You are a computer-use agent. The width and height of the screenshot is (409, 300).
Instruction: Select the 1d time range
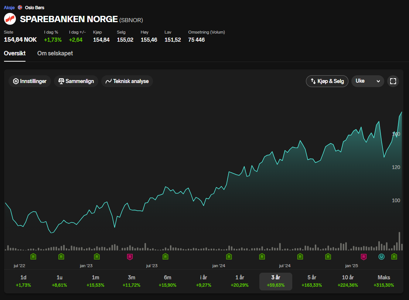tap(23, 281)
